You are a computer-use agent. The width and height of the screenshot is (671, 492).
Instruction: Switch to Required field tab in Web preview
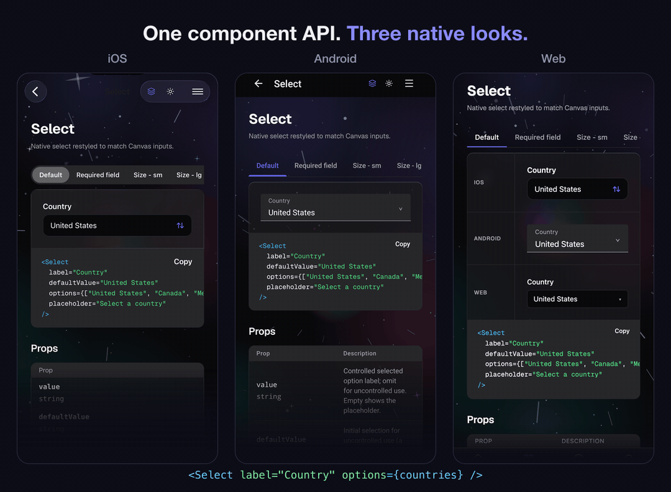tap(537, 137)
